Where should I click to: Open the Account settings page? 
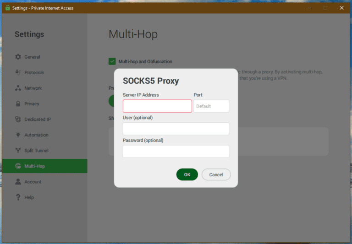(44, 182)
